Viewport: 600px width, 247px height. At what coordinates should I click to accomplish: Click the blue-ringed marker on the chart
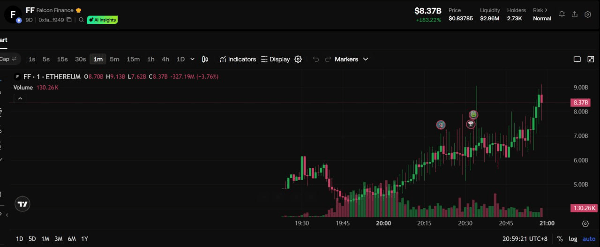point(441,125)
